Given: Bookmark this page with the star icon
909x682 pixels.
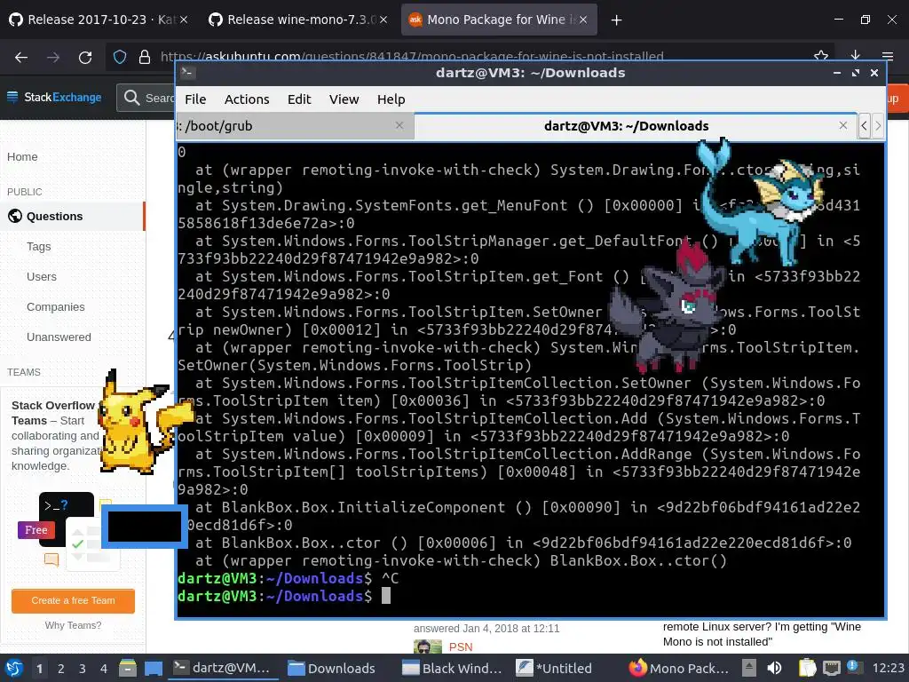Looking at the screenshot, I should 821,56.
